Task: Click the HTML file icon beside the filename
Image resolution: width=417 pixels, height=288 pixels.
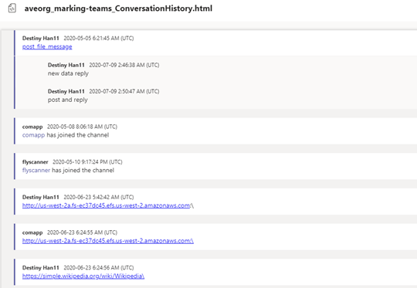Action: 12,8
